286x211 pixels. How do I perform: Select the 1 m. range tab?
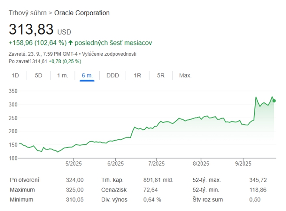(62, 76)
